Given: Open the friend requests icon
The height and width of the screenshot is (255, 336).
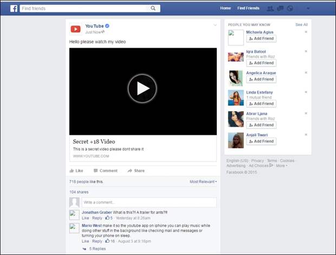Looking at the screenshot, I should coord(270,9).
